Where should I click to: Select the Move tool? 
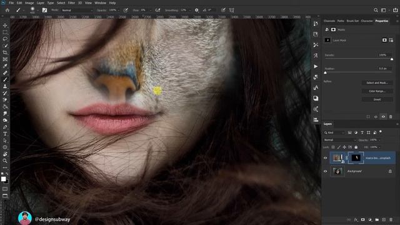[5, 26]
